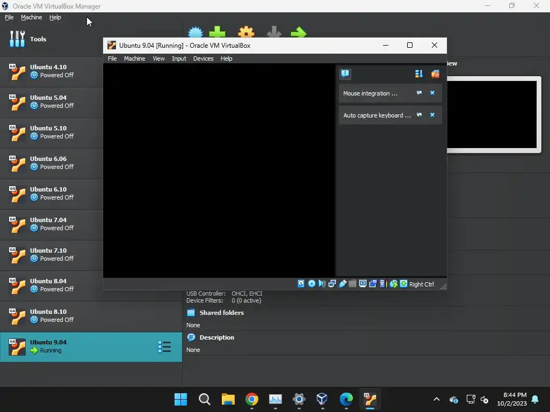Open File Explorer from taskbar
550x412 pixels.
click(228, 399)
